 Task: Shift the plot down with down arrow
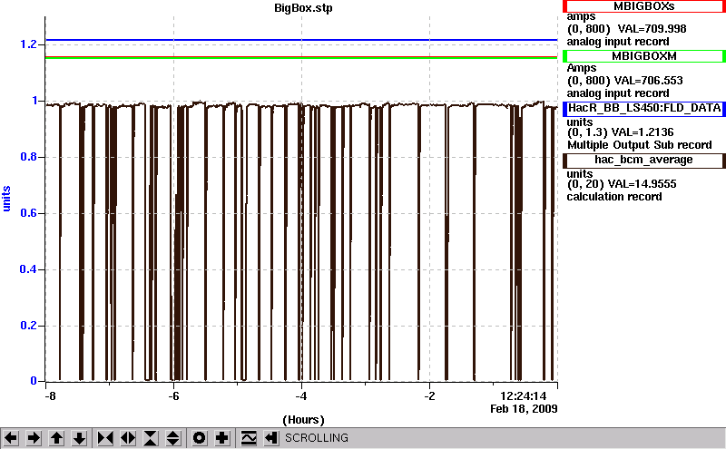point(80,438)
